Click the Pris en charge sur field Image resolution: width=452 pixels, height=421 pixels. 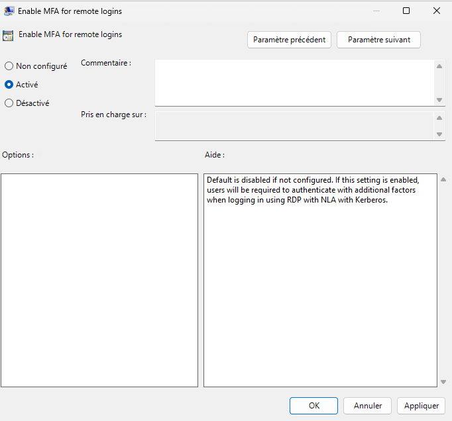(294, 126)
